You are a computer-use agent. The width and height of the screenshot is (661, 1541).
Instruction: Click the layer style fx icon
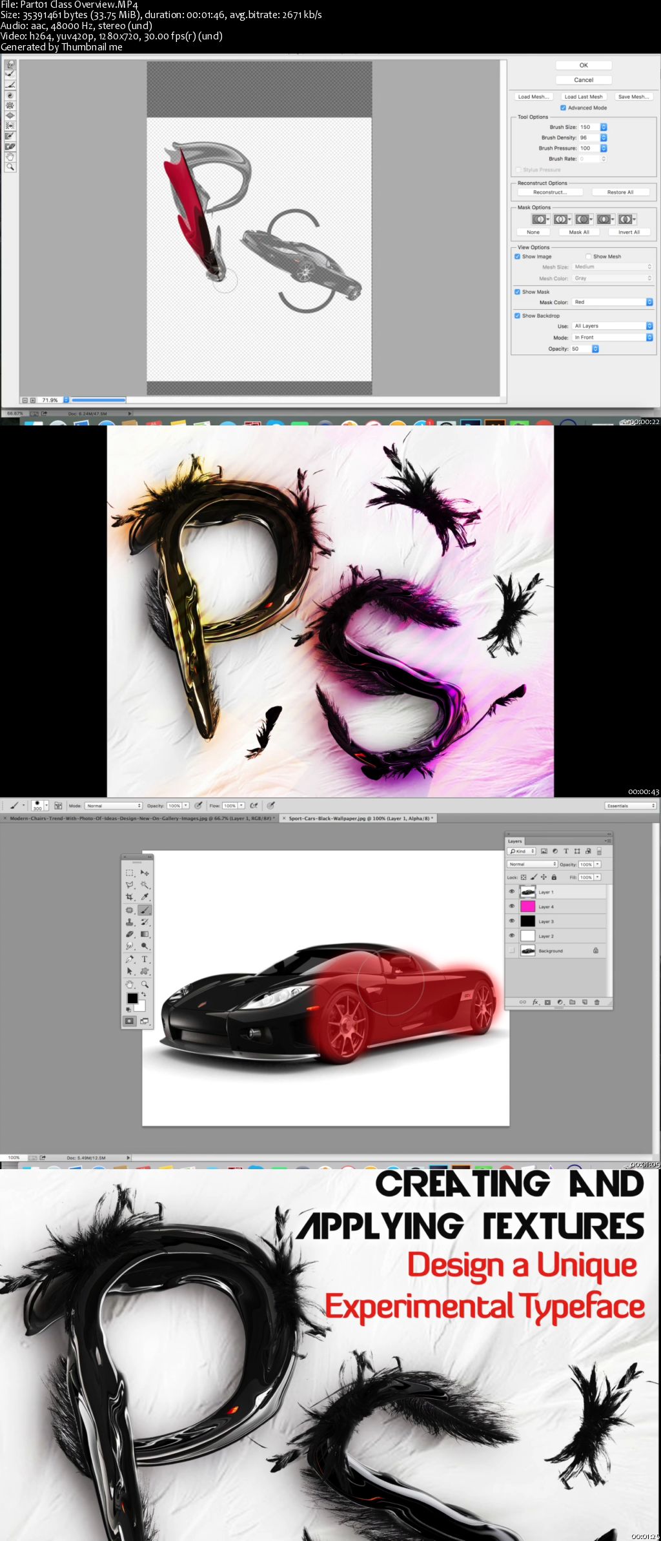click(x=535, y=1002)
